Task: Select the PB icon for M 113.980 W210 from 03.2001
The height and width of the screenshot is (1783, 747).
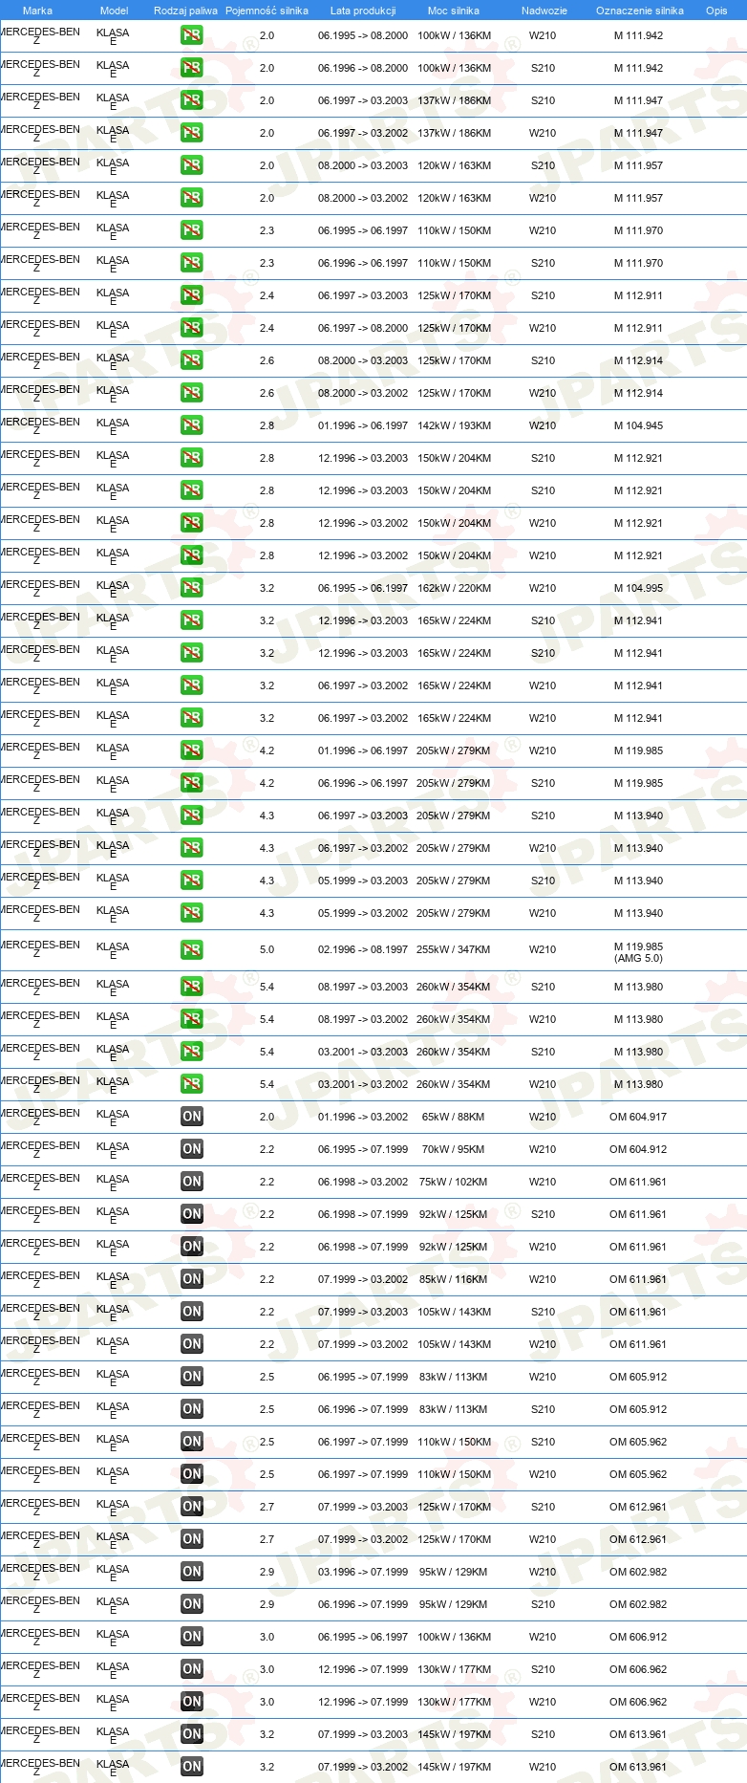Action: (192, 1084)
